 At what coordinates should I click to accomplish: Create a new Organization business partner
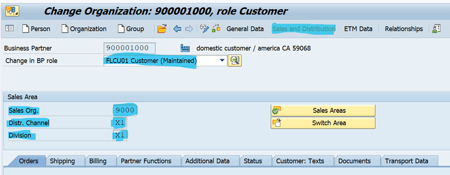[x=84, y=29]
